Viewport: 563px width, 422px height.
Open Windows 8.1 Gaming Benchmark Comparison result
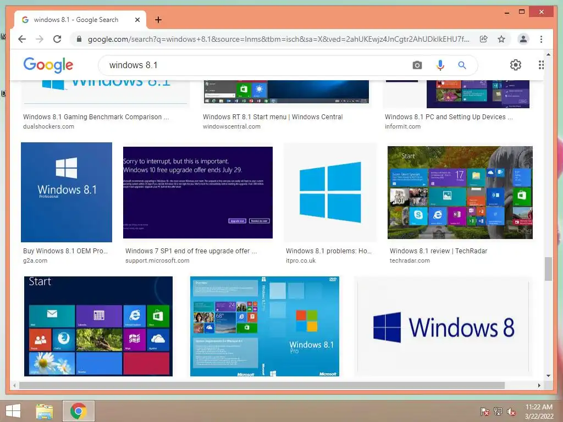(x=96, y=117)
